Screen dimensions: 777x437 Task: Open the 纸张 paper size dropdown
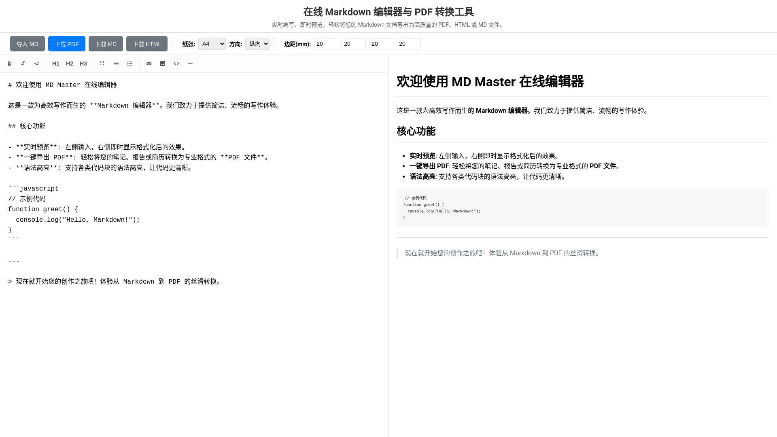pyautogui.click(x=212, y=44)
